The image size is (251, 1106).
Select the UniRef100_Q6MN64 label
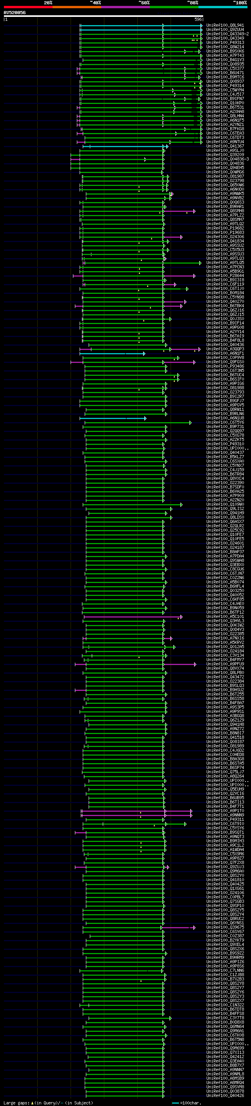pyautogui.click(x=225, y=1027)
